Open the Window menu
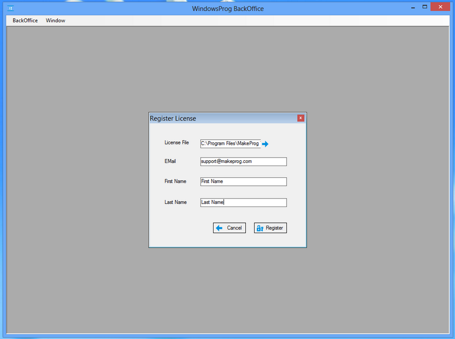This screenshot has height=339, width=455. (x=55, y=20)
